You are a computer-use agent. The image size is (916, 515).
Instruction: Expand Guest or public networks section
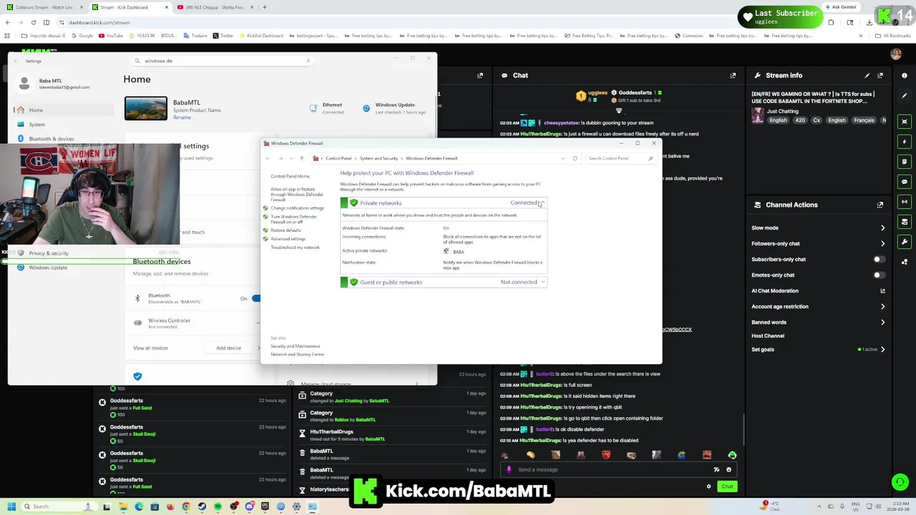(543, 283)
